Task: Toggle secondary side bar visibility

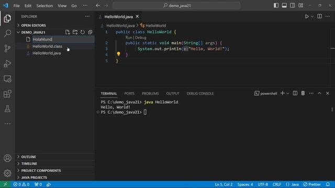Action: tap(293, 6)
